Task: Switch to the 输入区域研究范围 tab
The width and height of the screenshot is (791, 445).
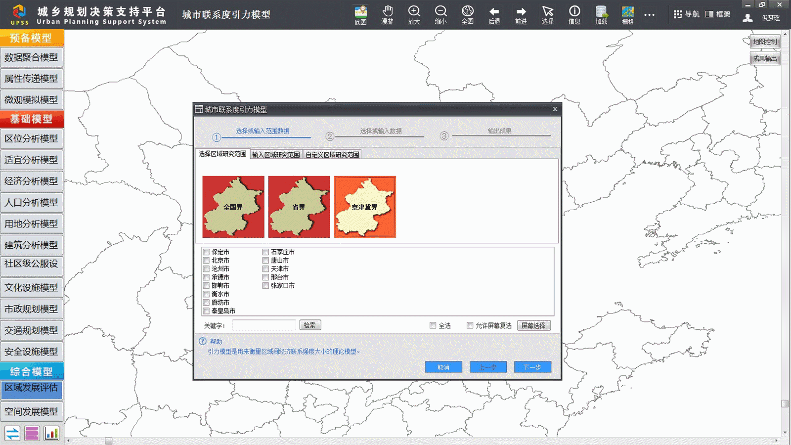Action: click(x=276, y=155)
